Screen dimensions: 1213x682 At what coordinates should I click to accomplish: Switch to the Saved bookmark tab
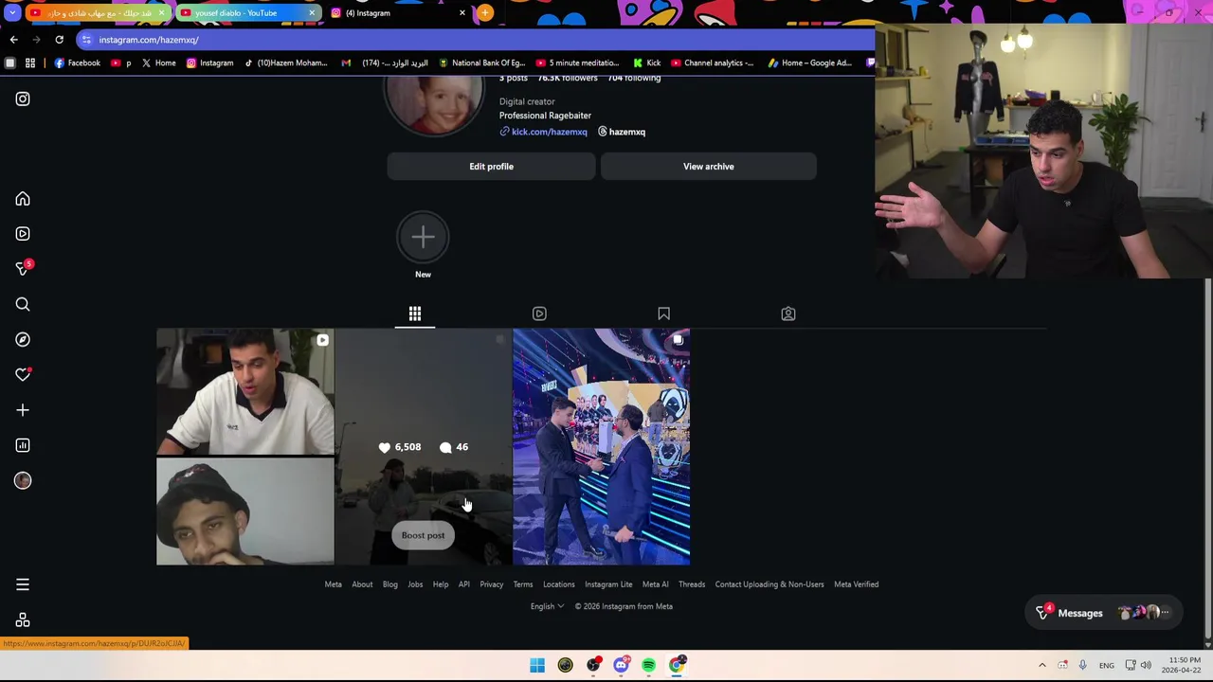tap(663, 314)
